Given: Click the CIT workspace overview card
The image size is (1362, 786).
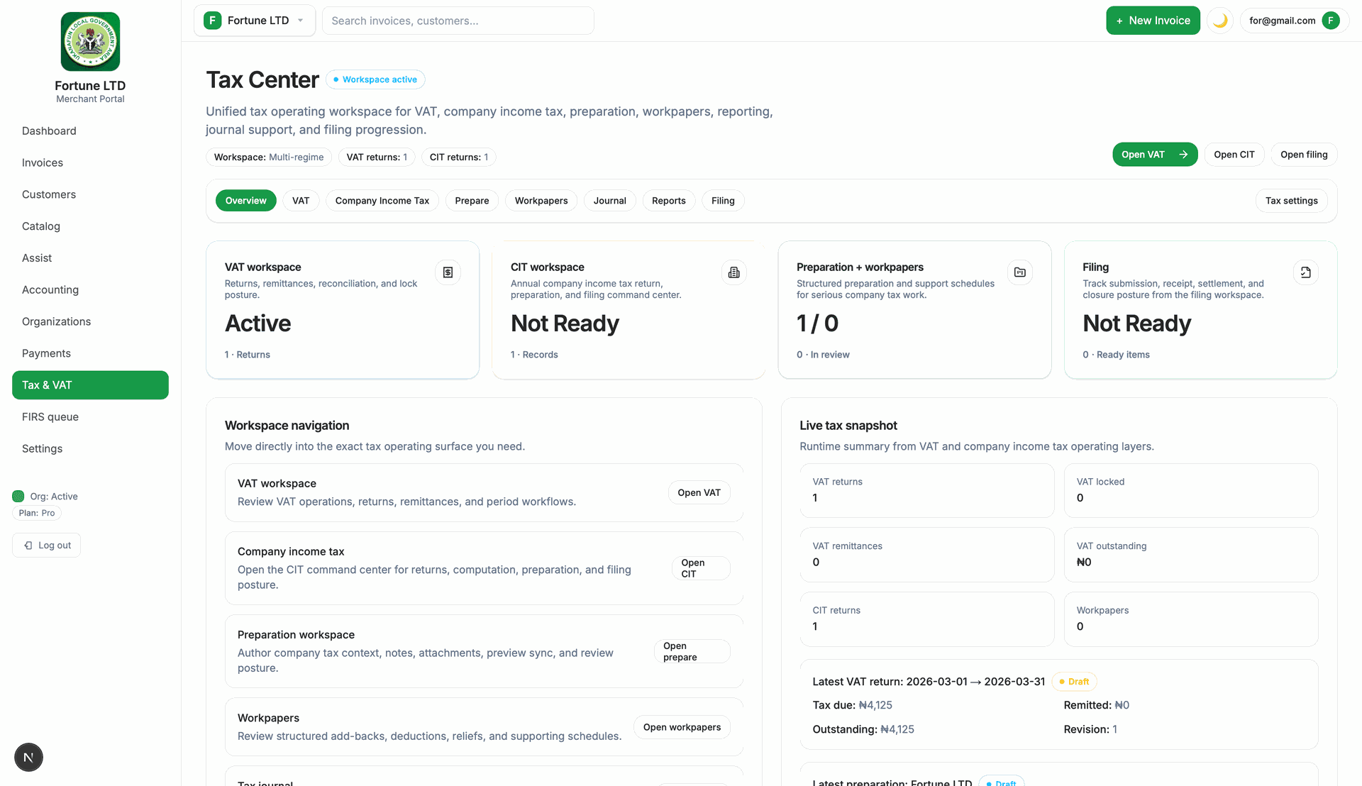Looking at the screenshot, I should point(629,310).
